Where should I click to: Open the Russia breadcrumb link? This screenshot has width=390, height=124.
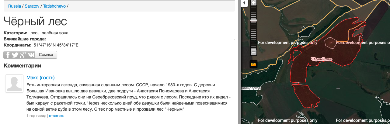coord(15,6)
